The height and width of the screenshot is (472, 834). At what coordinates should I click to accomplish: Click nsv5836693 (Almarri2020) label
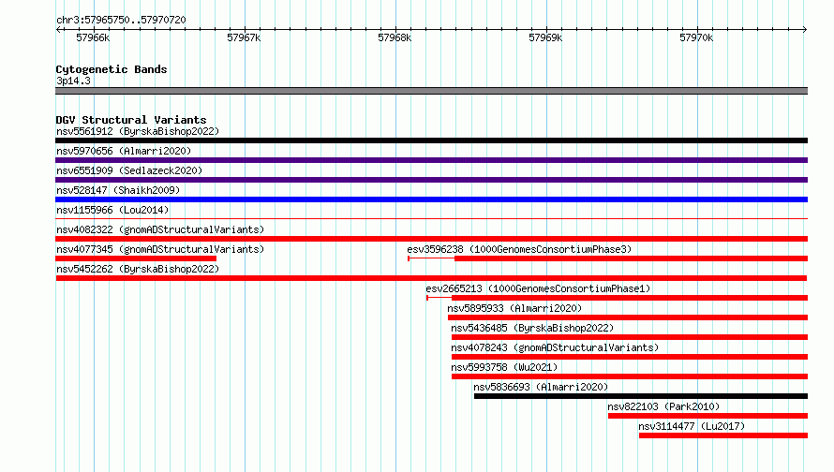541,387
